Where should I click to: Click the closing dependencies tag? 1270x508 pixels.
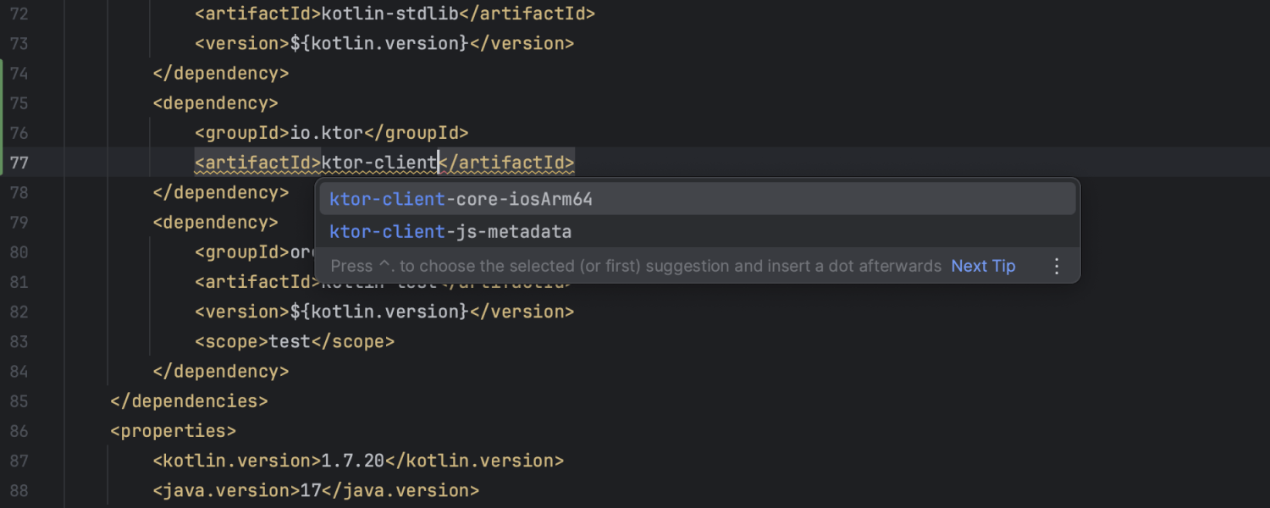click(x=189, y=401)
